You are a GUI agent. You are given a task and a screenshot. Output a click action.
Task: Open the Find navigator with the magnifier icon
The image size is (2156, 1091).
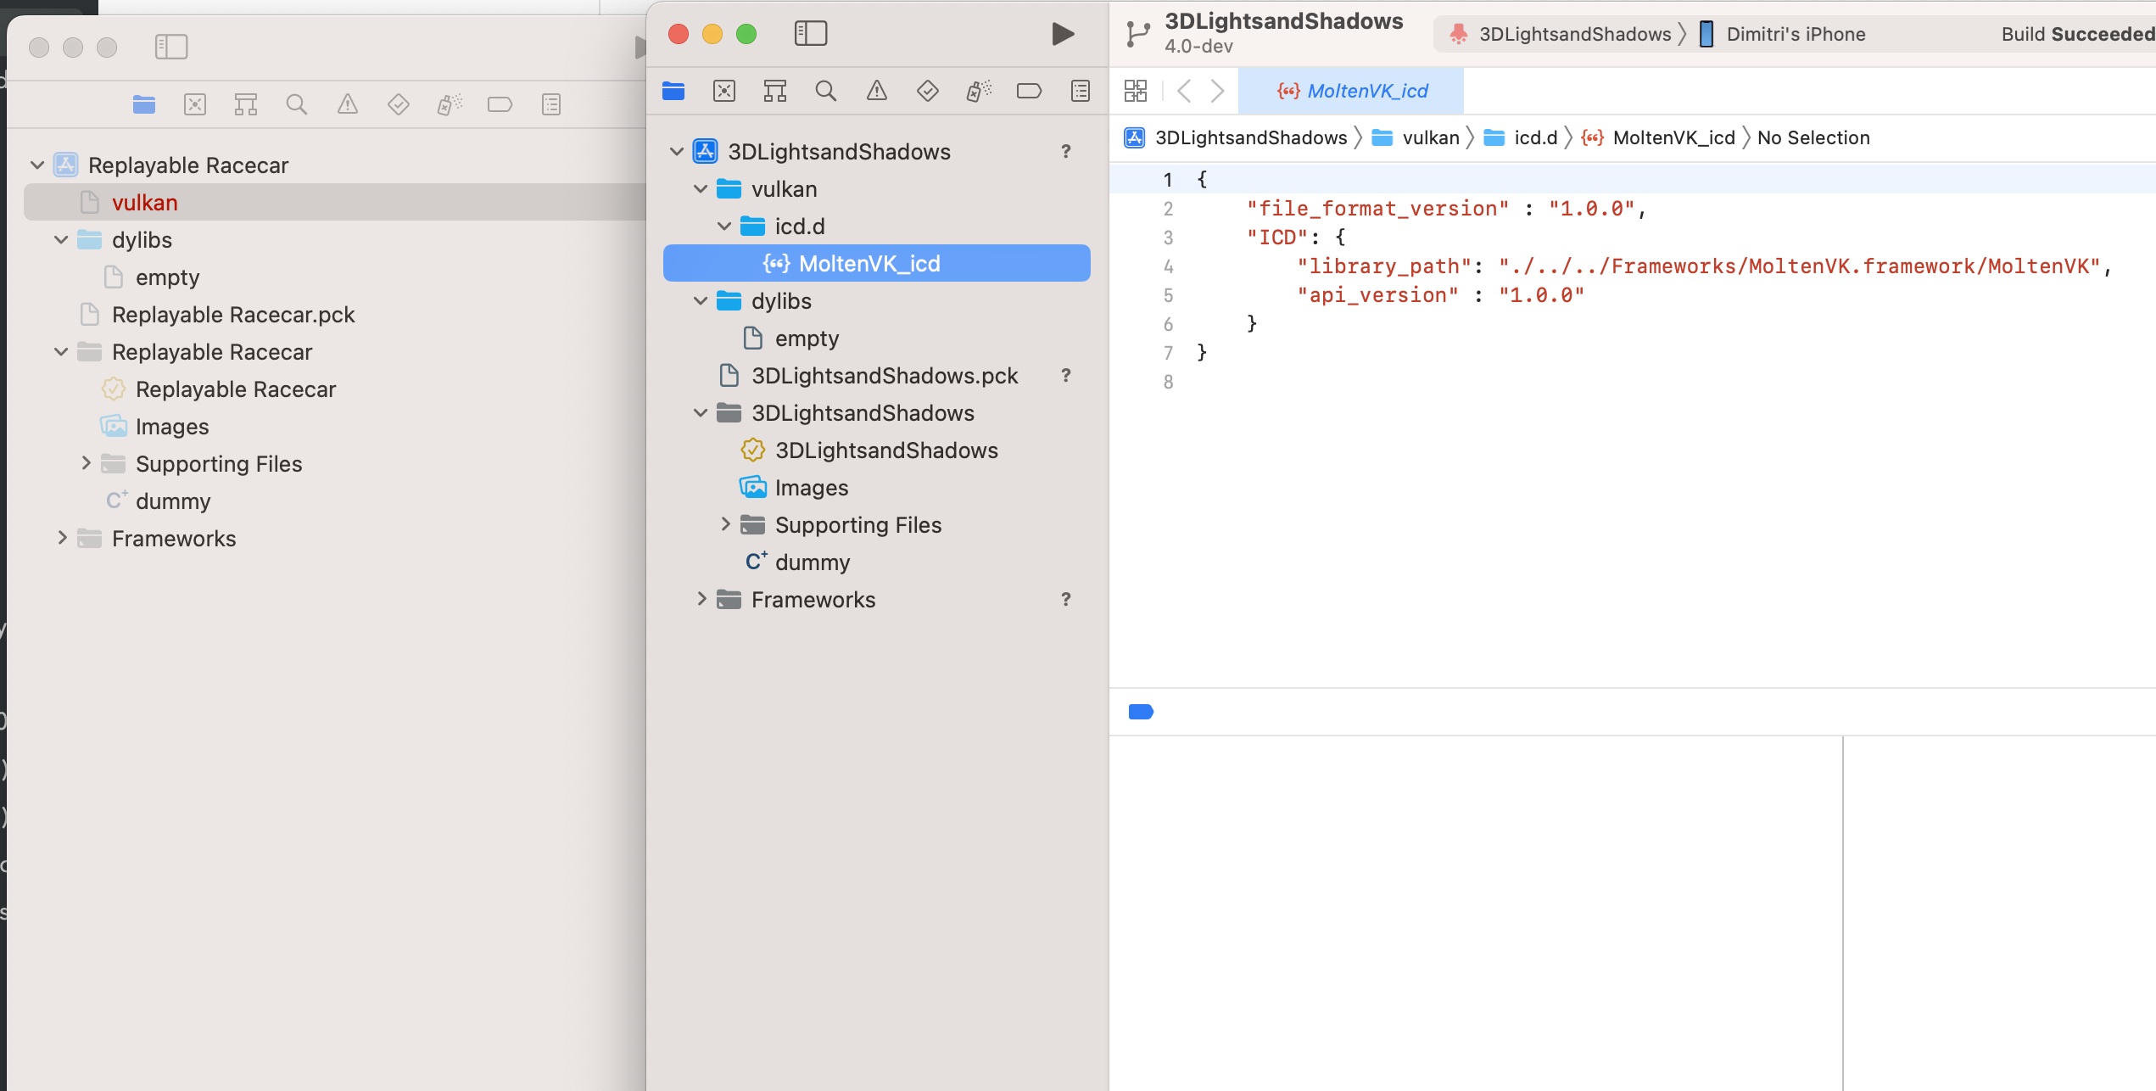tap(826, 91)
